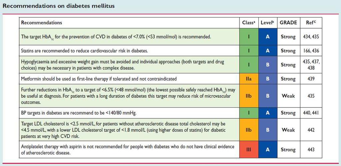Click the green Class I cell for HbA1c target
The image size is (341, 166).
[x=249, y=37]
